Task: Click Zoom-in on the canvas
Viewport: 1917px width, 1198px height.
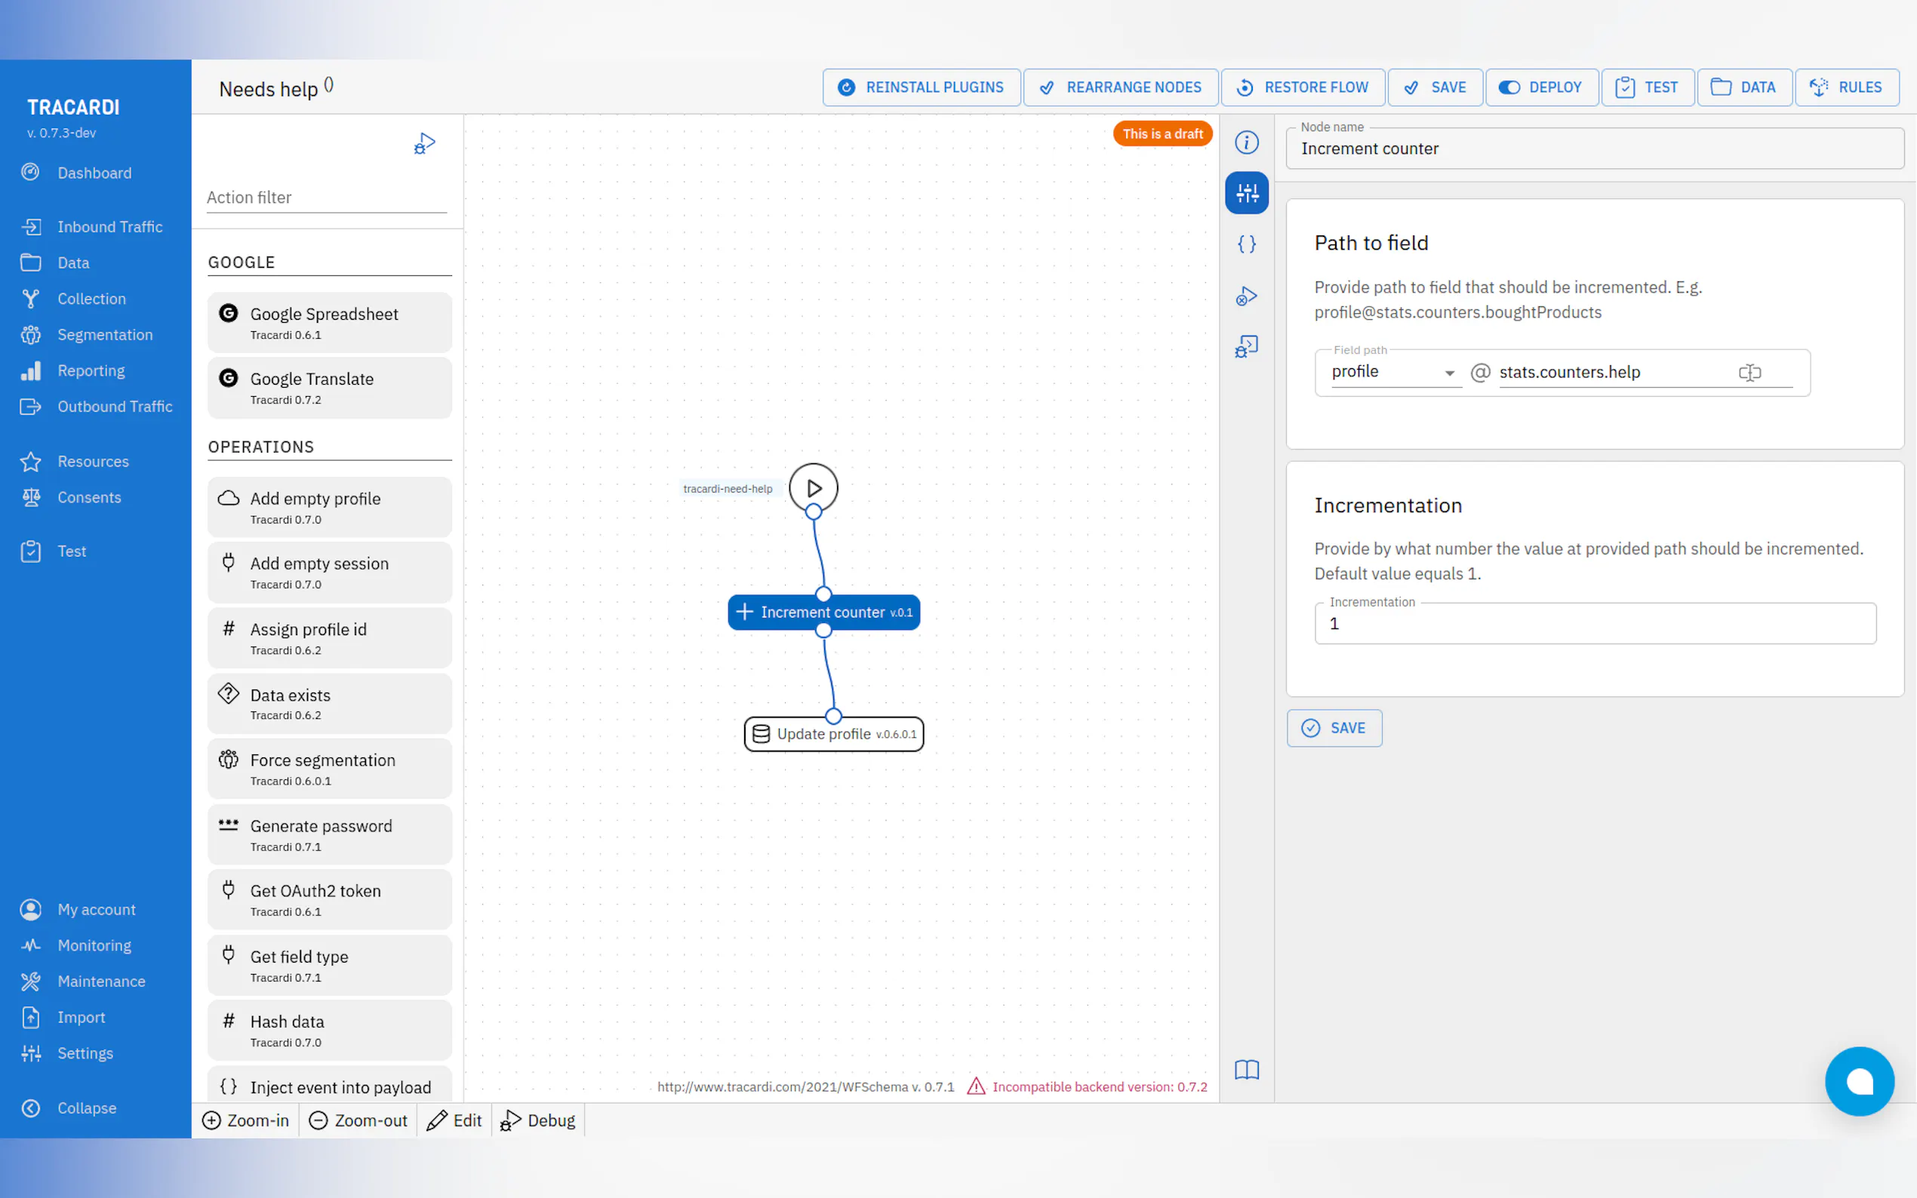Action: click(x=246, y=1120)
